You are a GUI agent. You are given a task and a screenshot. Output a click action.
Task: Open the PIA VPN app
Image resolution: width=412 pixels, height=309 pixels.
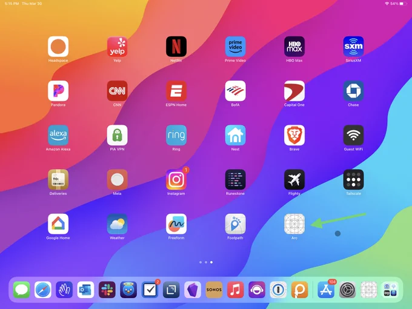117,135
